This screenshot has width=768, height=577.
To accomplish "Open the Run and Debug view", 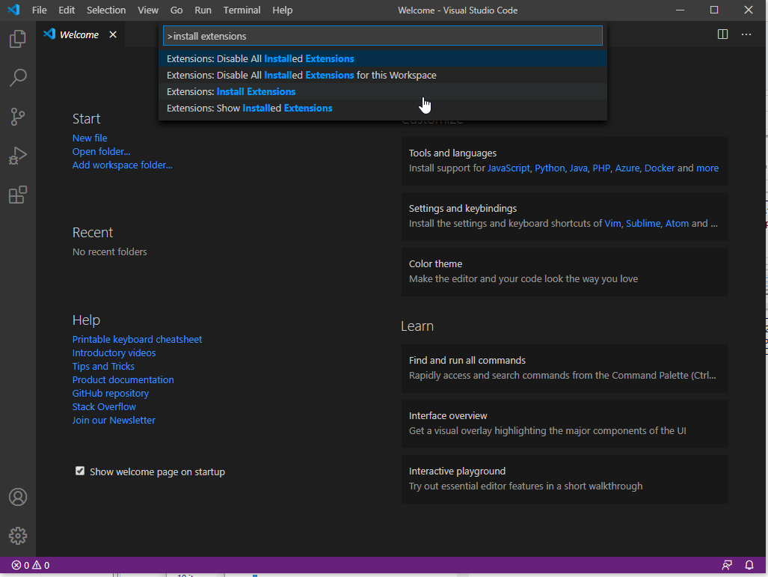I will click(x=18, y=156).
